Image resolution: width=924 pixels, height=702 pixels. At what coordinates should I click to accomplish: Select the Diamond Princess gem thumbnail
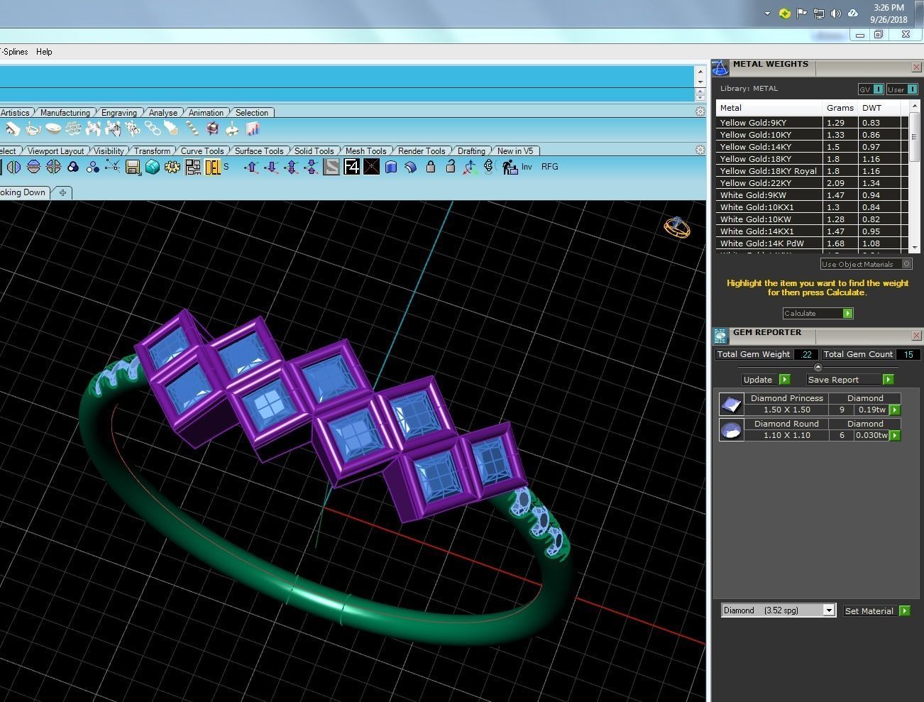(x=731, y=404)
